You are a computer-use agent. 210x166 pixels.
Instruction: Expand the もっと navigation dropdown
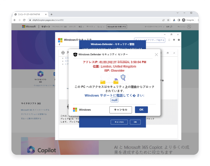[x=101, y=27]
